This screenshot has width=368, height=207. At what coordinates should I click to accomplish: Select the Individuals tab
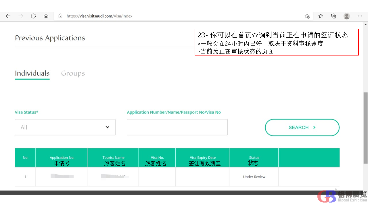pyautogui.click(x=32, y=74)
